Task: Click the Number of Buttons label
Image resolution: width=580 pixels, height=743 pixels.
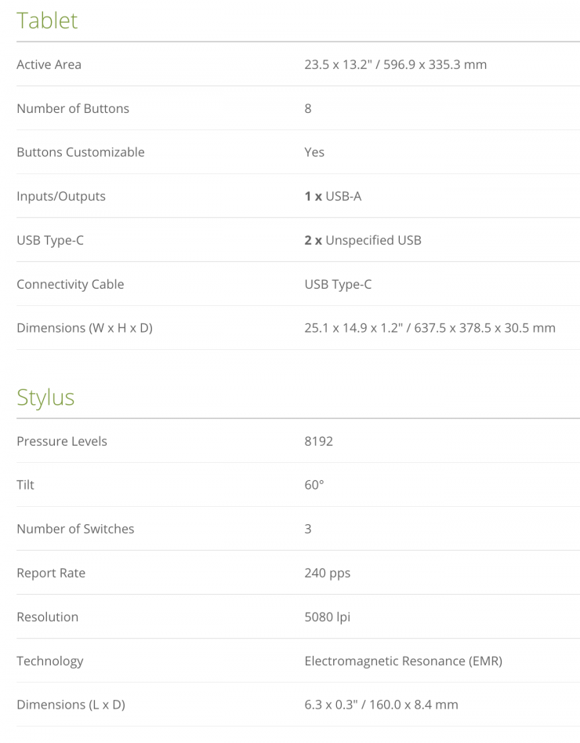Action: 73,108
